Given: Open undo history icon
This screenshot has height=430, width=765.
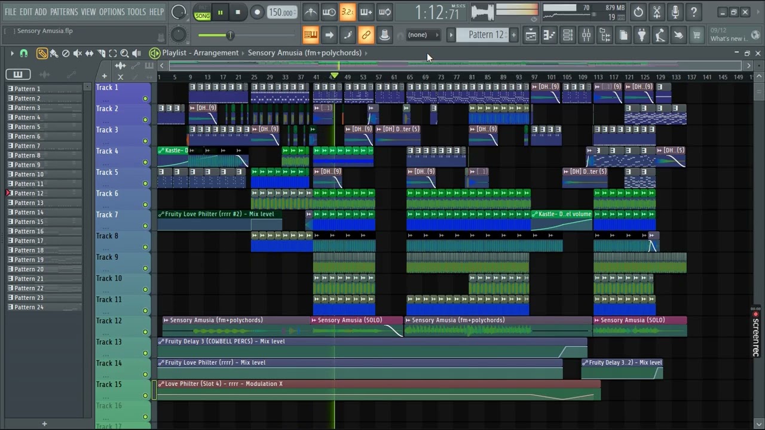Looking at the screenshot, I should (638, 12).
